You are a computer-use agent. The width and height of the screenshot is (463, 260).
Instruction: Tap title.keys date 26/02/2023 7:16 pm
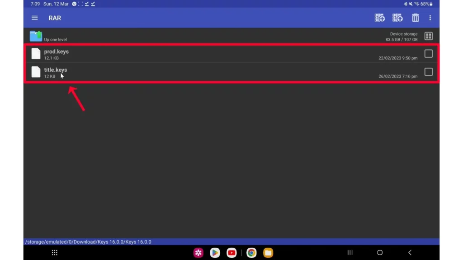398,76
